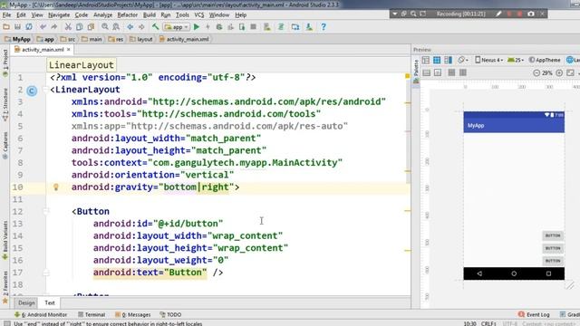Click the lightbulb intention icon on line 10

(x=56, y=187)
